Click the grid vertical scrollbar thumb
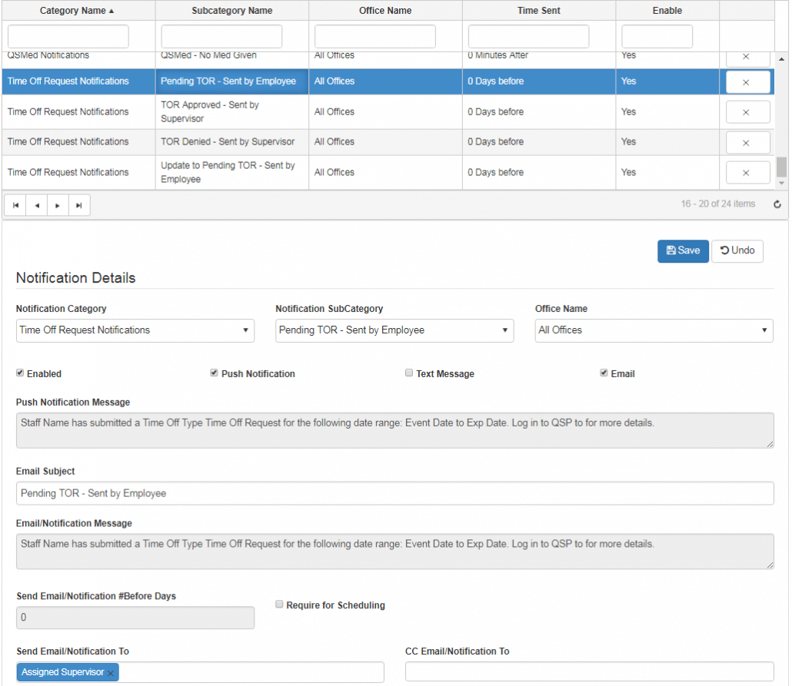 781,167
